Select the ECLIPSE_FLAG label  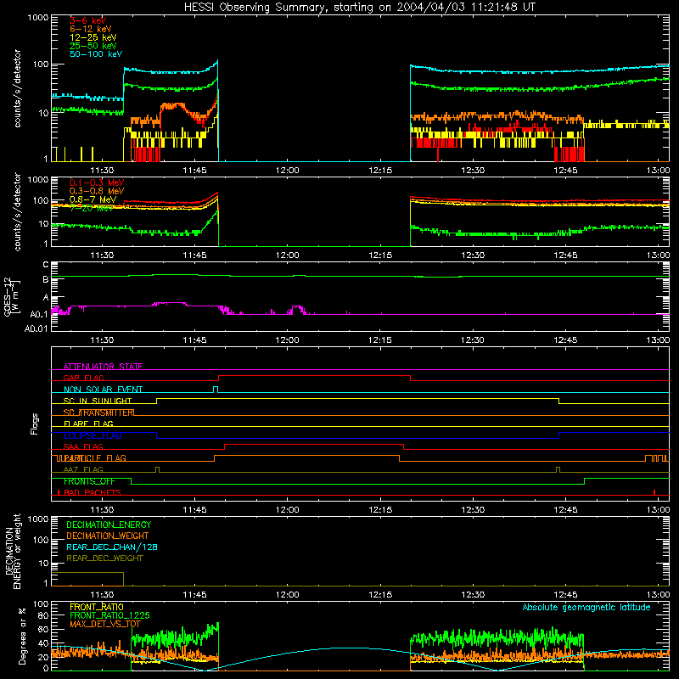93,435
